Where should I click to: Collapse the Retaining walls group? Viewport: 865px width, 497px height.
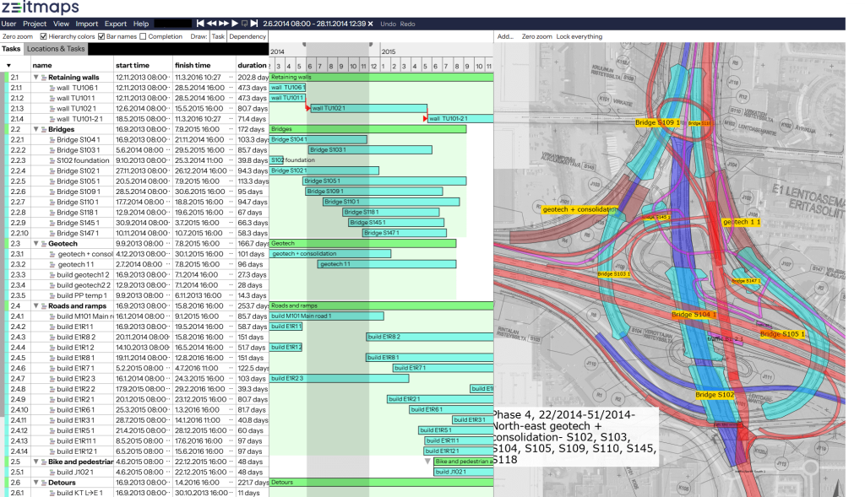35,78
